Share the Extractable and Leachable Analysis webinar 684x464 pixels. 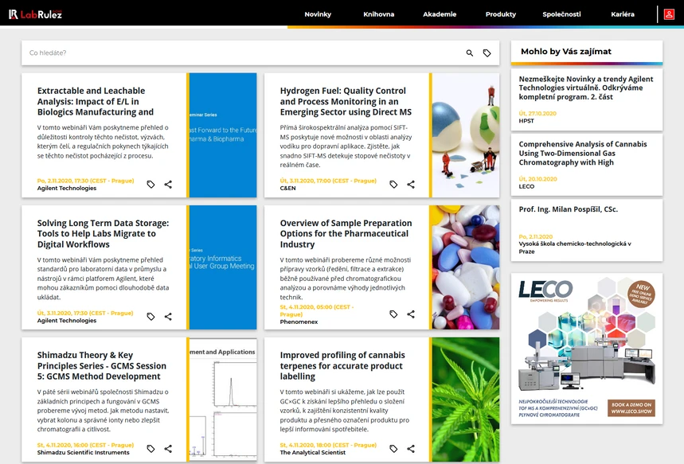[168, 185]
